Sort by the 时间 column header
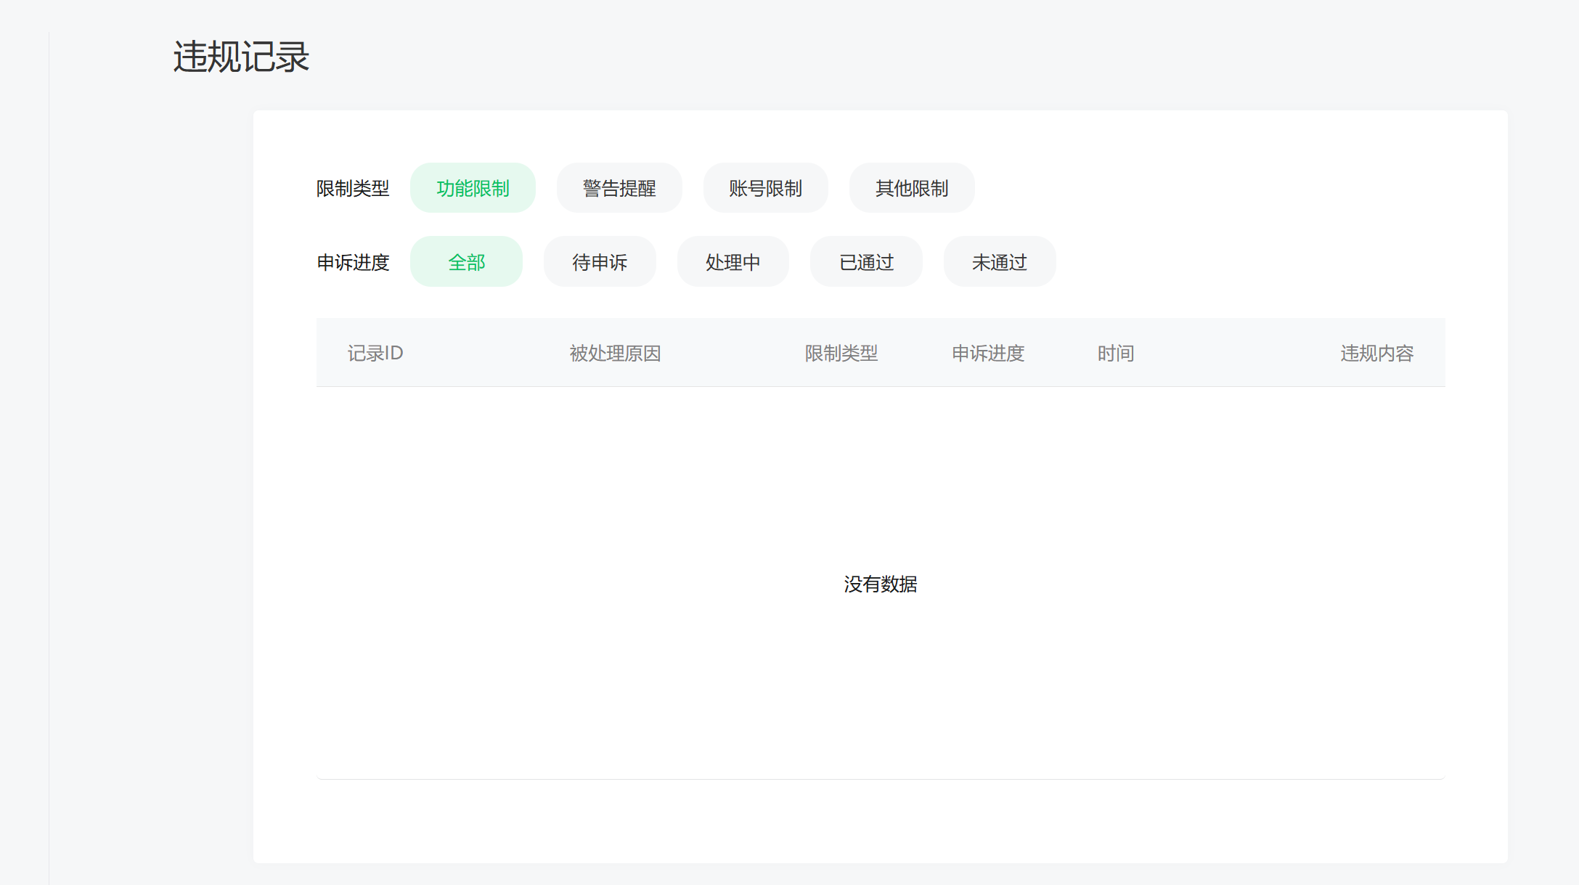This screenshot has width=1579, height=885. [x=1116, y=354]
